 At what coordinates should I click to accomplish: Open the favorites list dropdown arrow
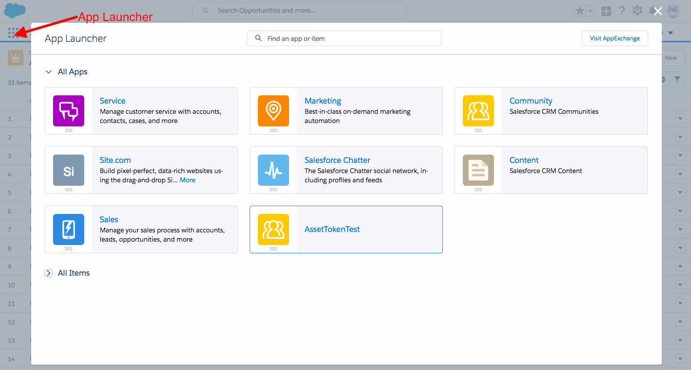[x=590, y=11]
